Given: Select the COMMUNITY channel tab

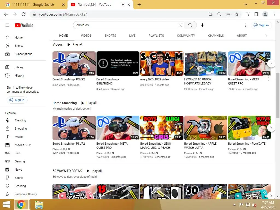Looking at the screenshot, I should [186, 36].
